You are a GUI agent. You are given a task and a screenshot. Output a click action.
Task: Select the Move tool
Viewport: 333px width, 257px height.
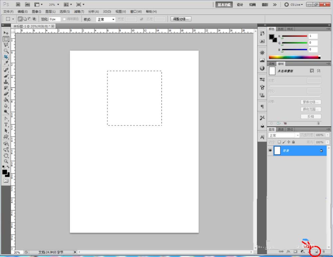(6, 33)
